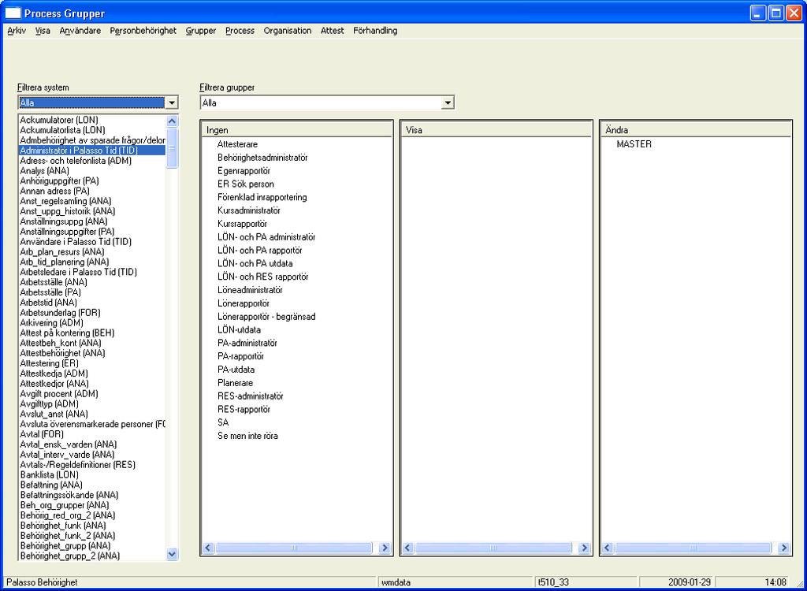Select PA-utdata group
Screen dimensions: 807x591
point(236,370)
